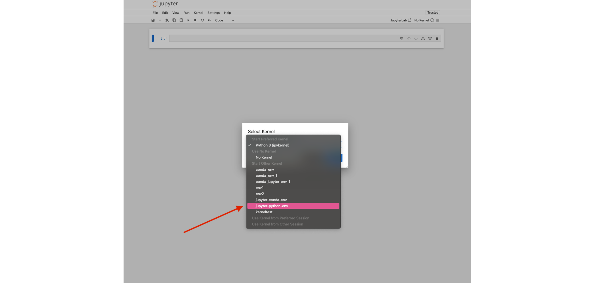The image size is (592, 283).
Task: Click into the empty code cell input
Action: point(282,39)
